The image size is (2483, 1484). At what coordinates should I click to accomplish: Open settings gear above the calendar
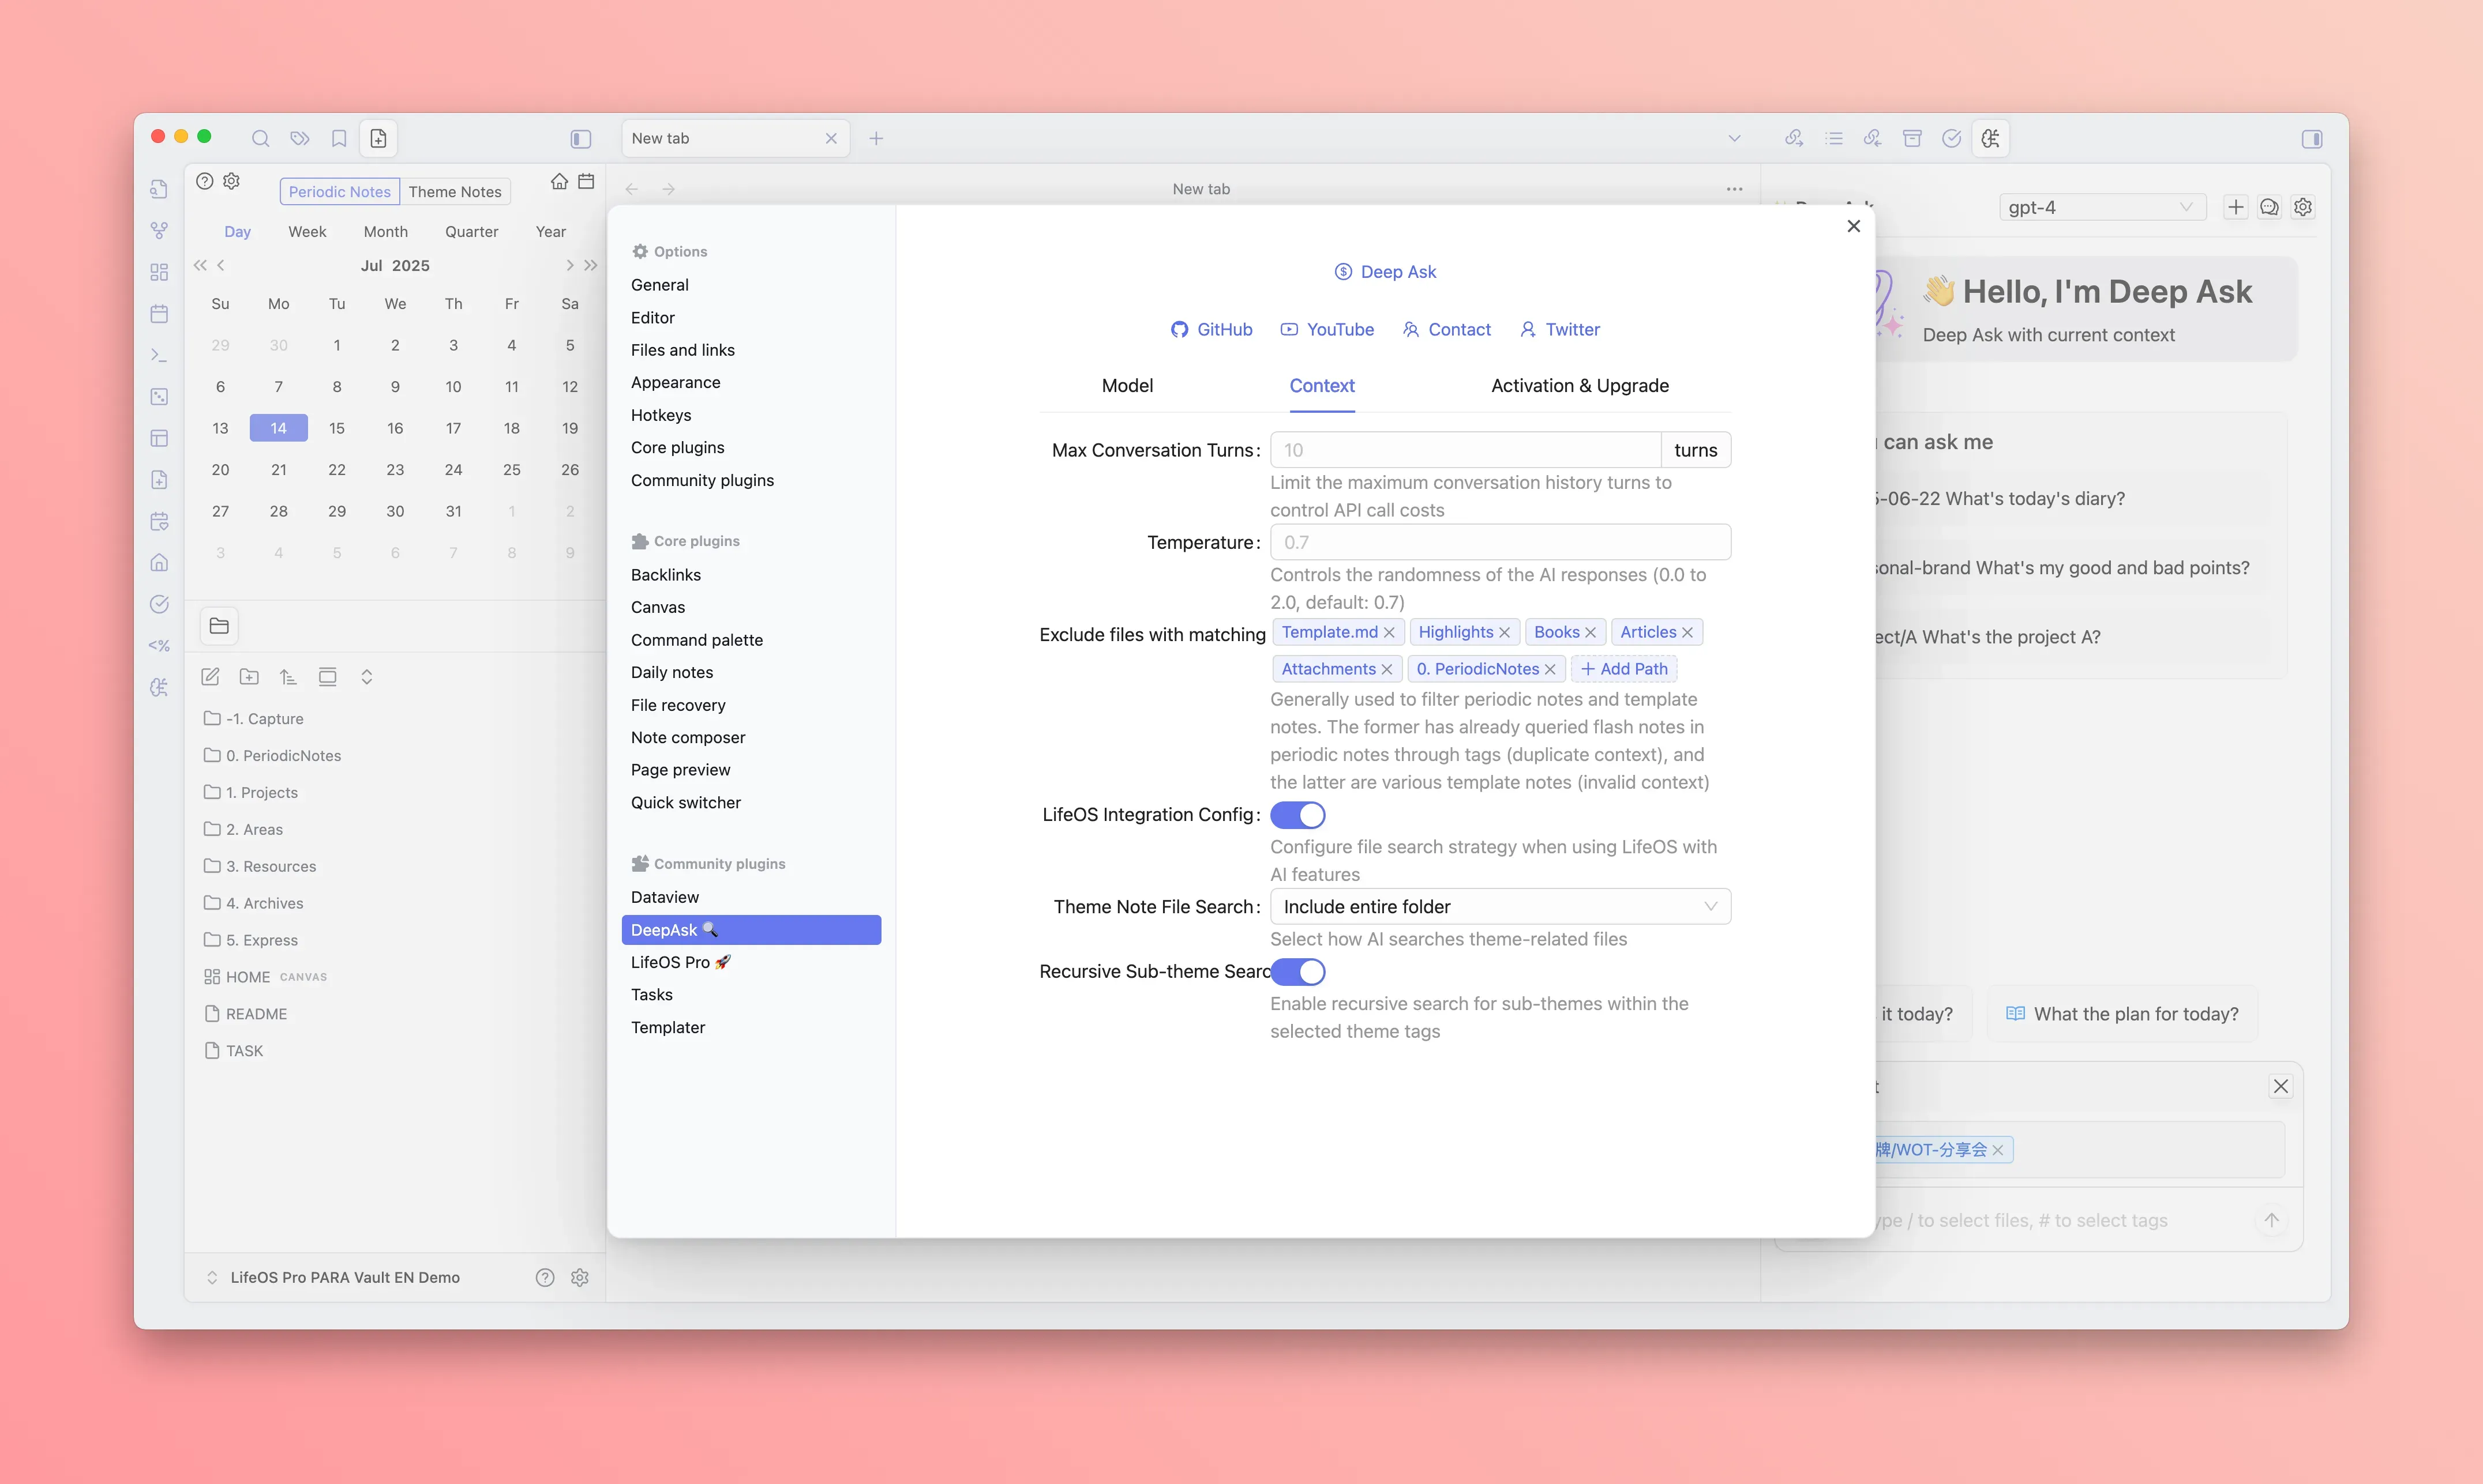[231, 181]
